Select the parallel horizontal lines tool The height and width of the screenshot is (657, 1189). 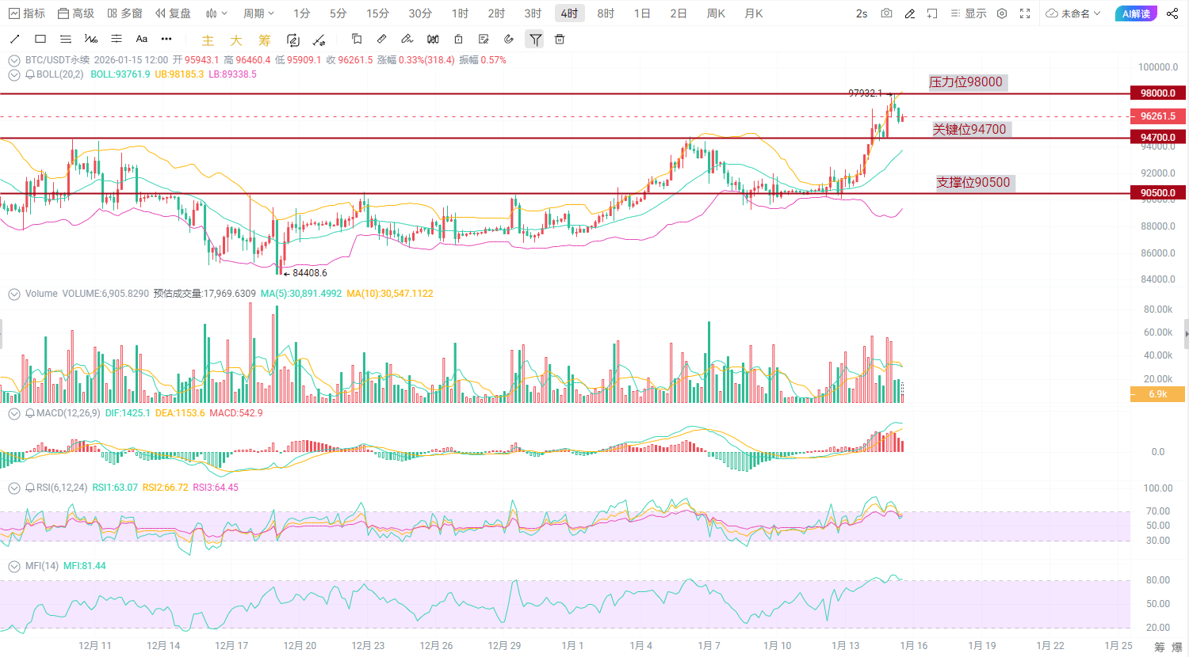pos(66,39)
